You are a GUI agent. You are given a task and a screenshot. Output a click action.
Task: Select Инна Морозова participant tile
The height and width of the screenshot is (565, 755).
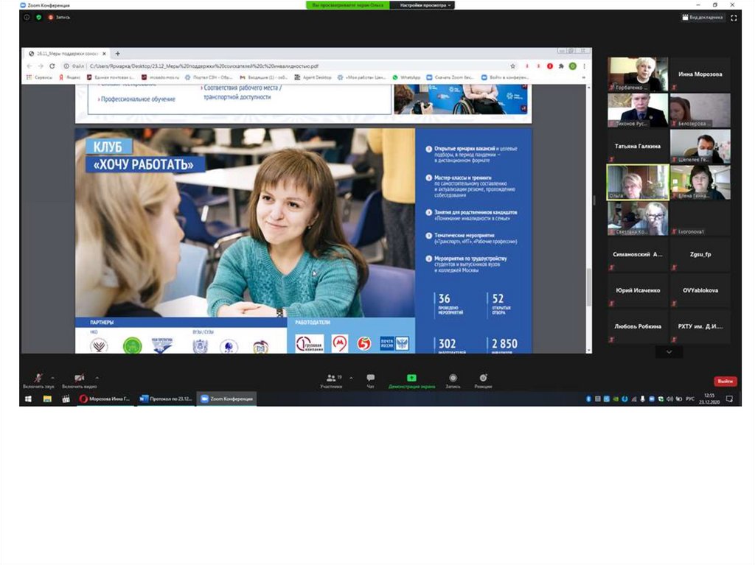[700, 74]
